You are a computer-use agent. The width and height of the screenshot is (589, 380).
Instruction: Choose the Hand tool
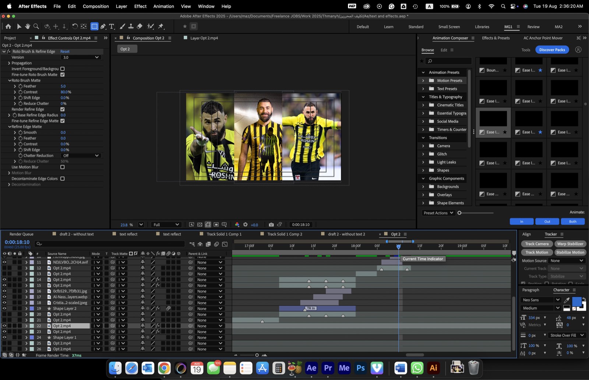pyautogui.click(x=28, y=26)
